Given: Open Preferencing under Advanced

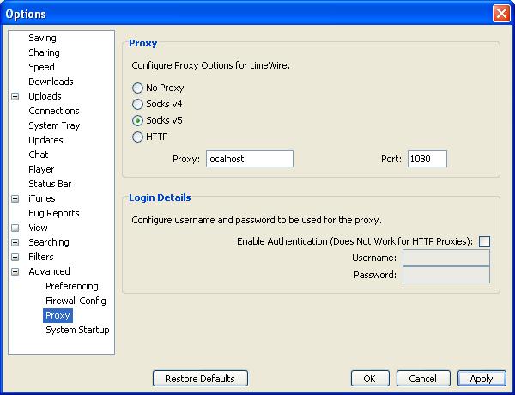Looking at the screenshot, I should coord(72,286).
